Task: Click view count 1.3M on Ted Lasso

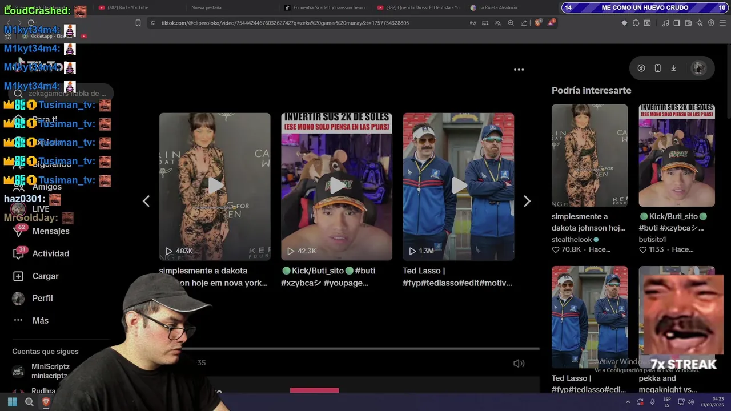Action: (x=427, y=251)
